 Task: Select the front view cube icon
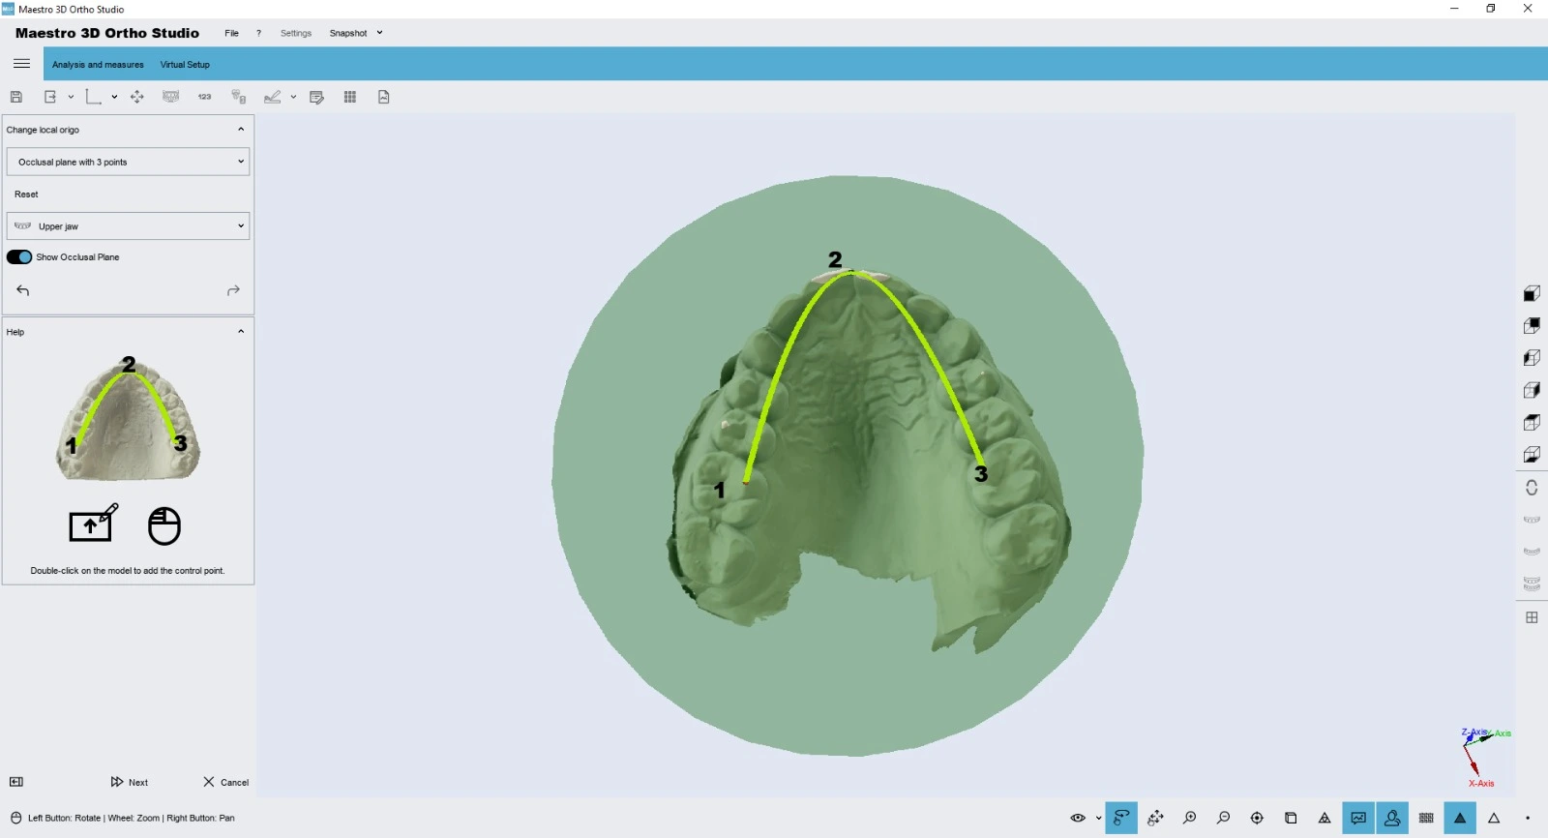tap(1532, 293)
